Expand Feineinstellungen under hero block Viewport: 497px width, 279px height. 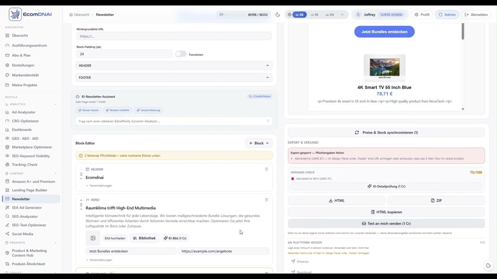pos(99,260)
